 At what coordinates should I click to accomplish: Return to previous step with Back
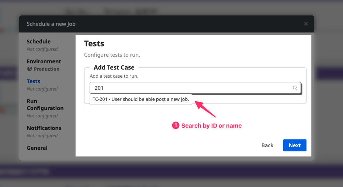pos(267,145)
